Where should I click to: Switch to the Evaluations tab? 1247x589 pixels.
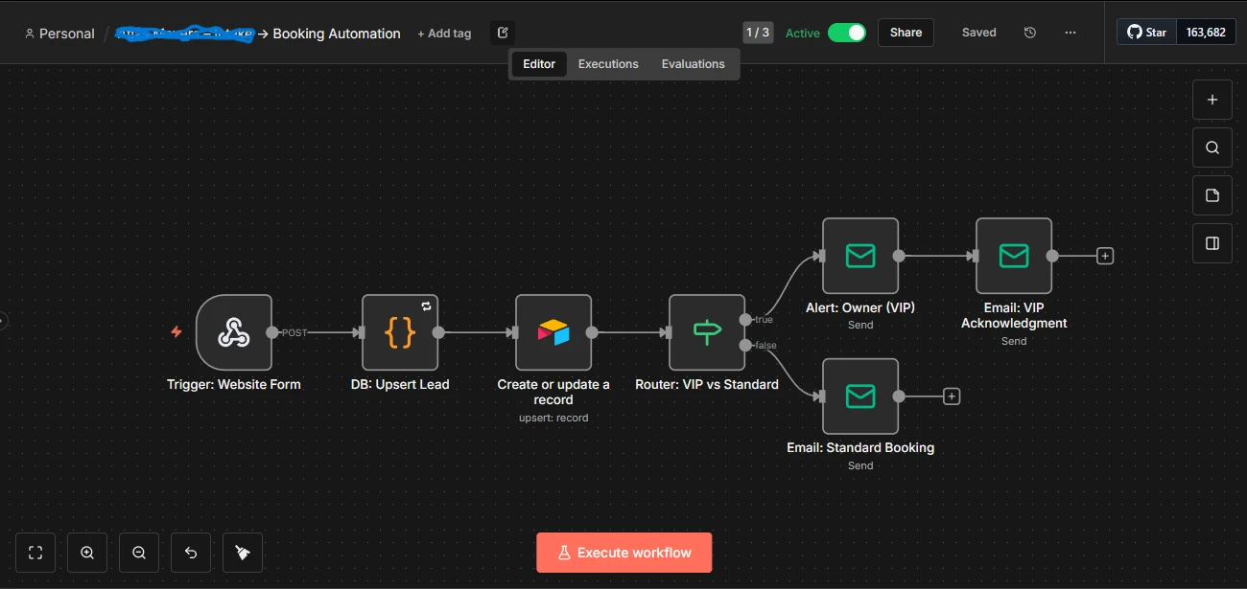(693, 63)
